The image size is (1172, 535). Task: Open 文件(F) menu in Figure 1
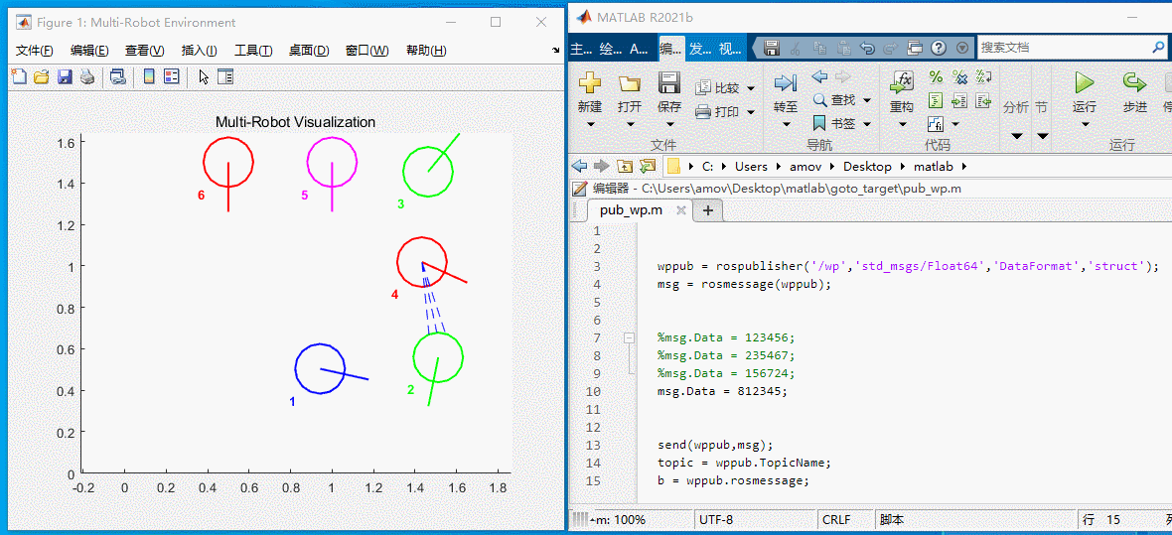35,50
